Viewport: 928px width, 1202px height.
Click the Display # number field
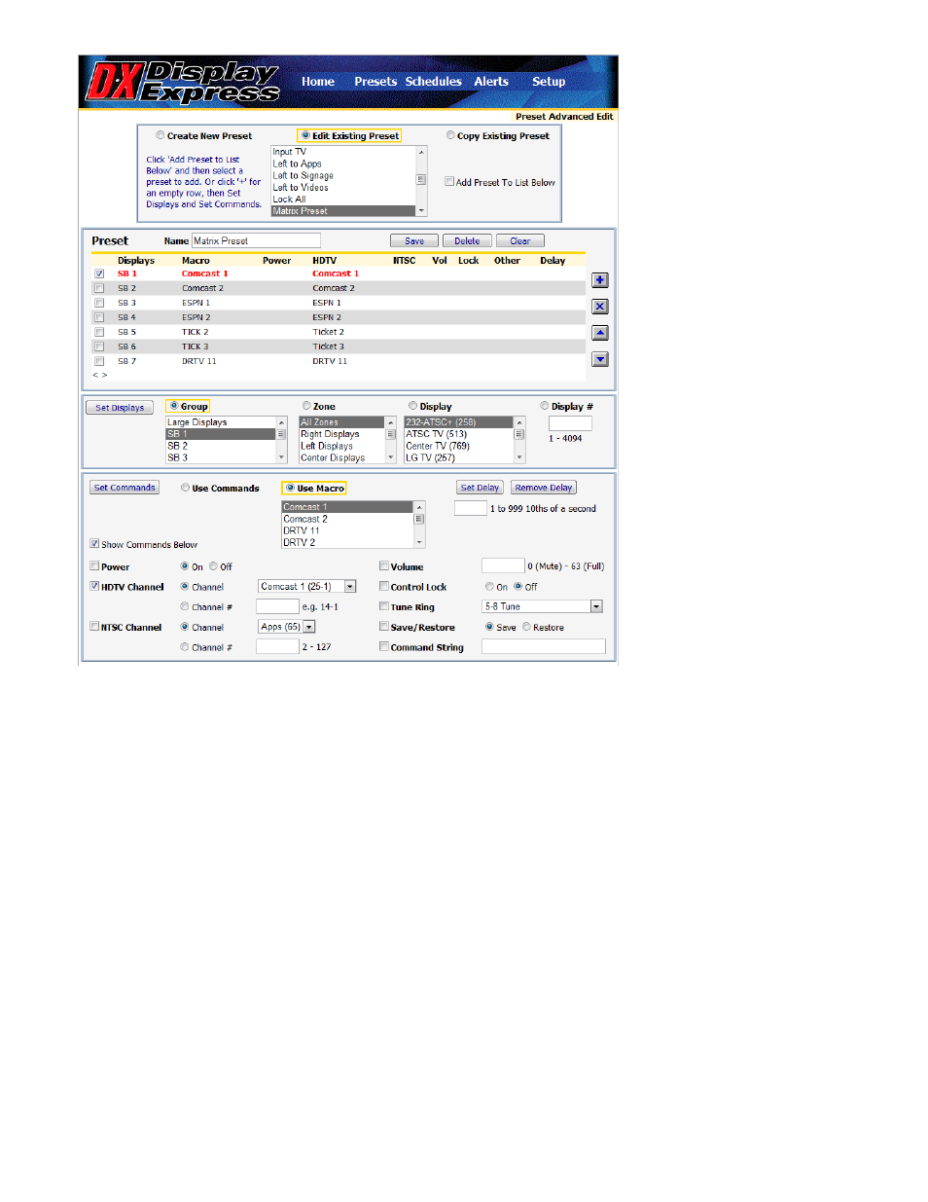coord(570,423)
